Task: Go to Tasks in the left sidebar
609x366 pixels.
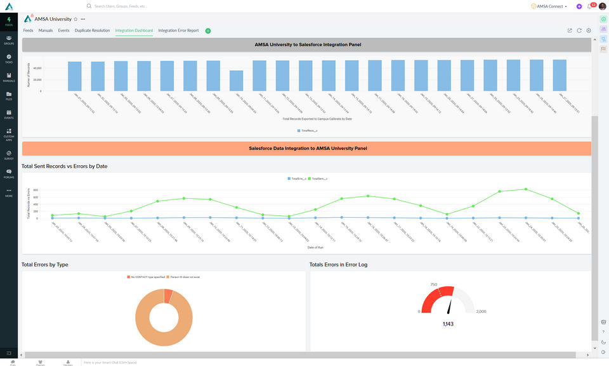Action: tap(8, 58)
